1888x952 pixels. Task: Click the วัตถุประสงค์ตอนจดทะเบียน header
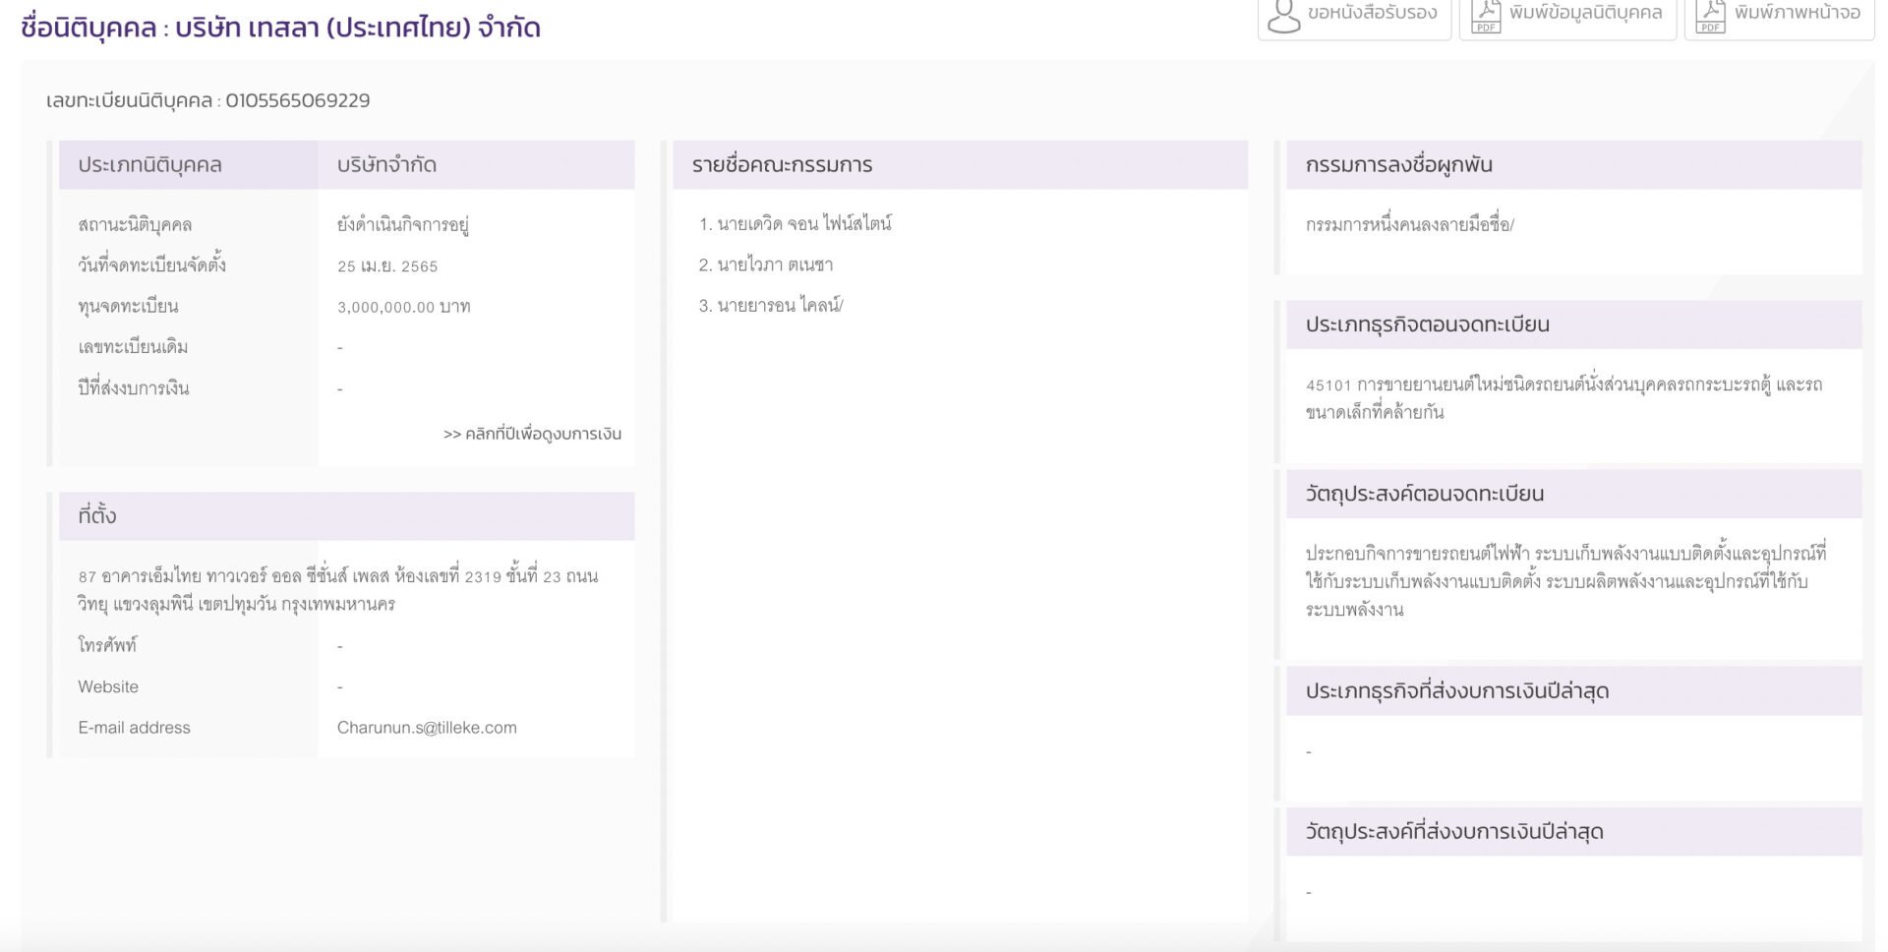(1573, 494)
